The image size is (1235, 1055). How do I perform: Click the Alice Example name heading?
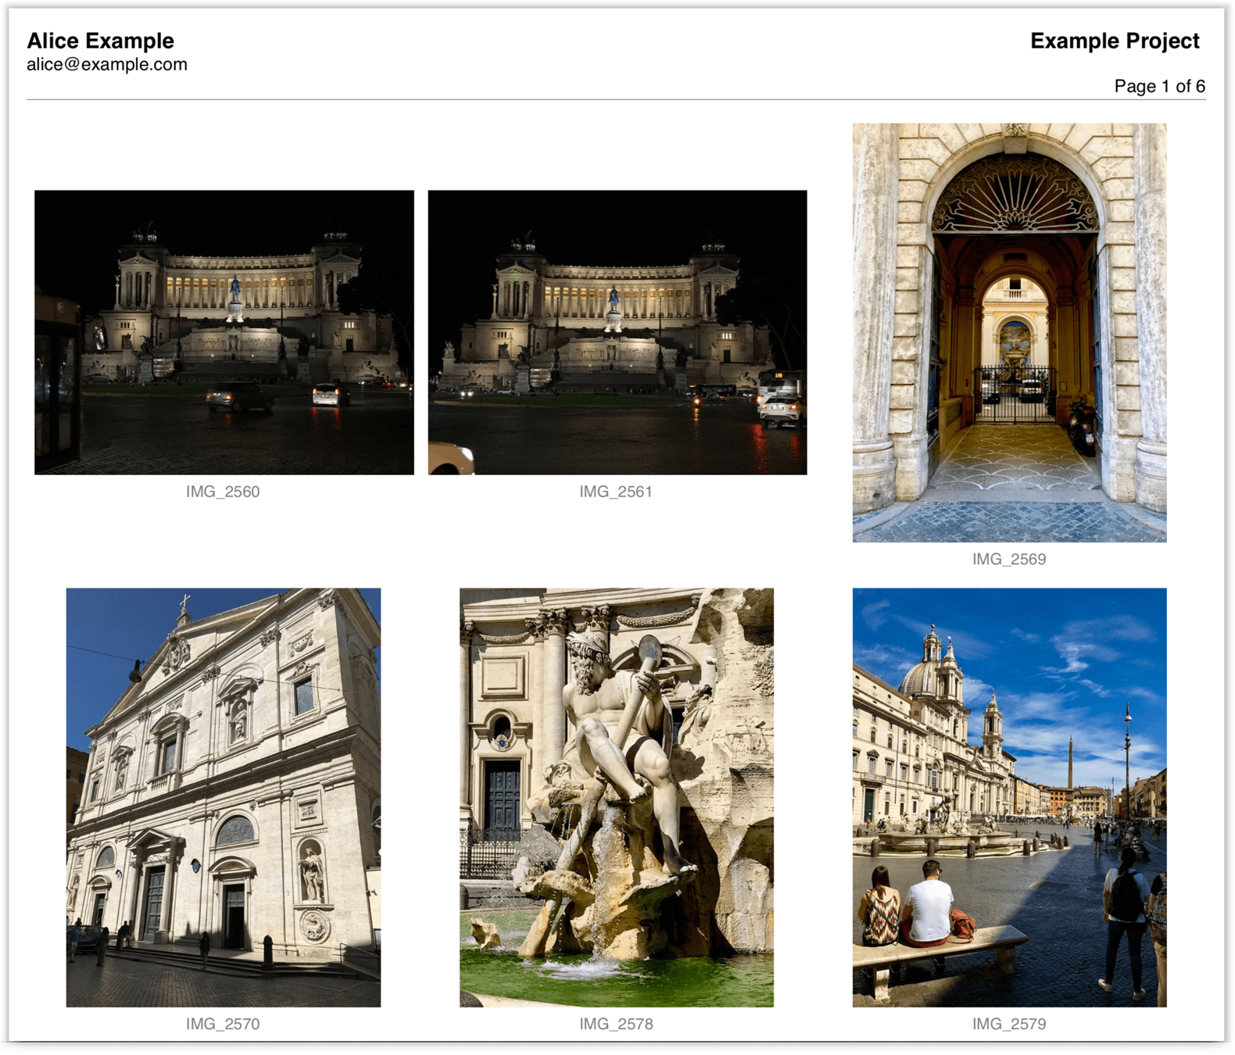(x=100, y=41)
